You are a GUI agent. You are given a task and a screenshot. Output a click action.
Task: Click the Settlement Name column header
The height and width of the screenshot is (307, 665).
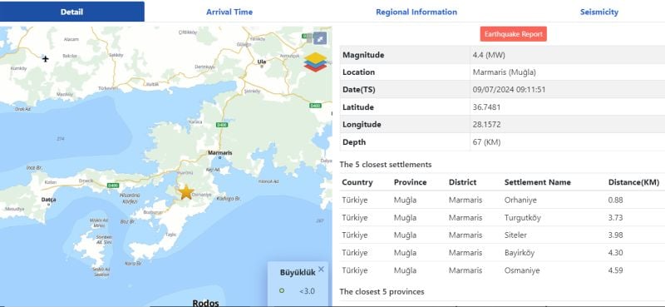[537, 182]
